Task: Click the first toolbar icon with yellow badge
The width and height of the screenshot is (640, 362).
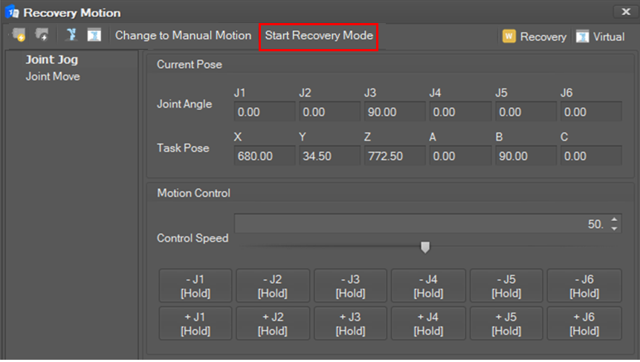Action: (19, 35)
